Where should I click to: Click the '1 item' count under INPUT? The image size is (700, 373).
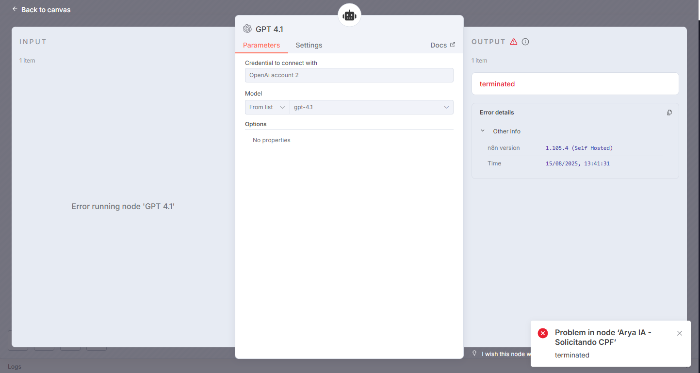click(x=27, y=61)
